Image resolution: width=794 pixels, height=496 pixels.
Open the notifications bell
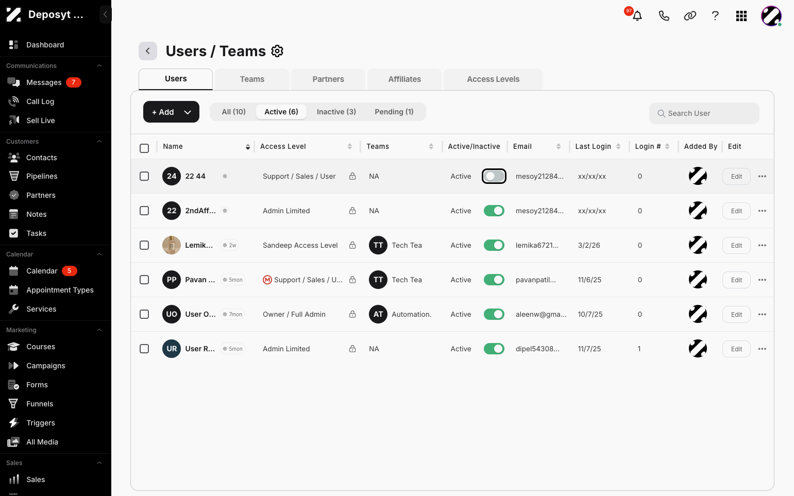(637, 16)
